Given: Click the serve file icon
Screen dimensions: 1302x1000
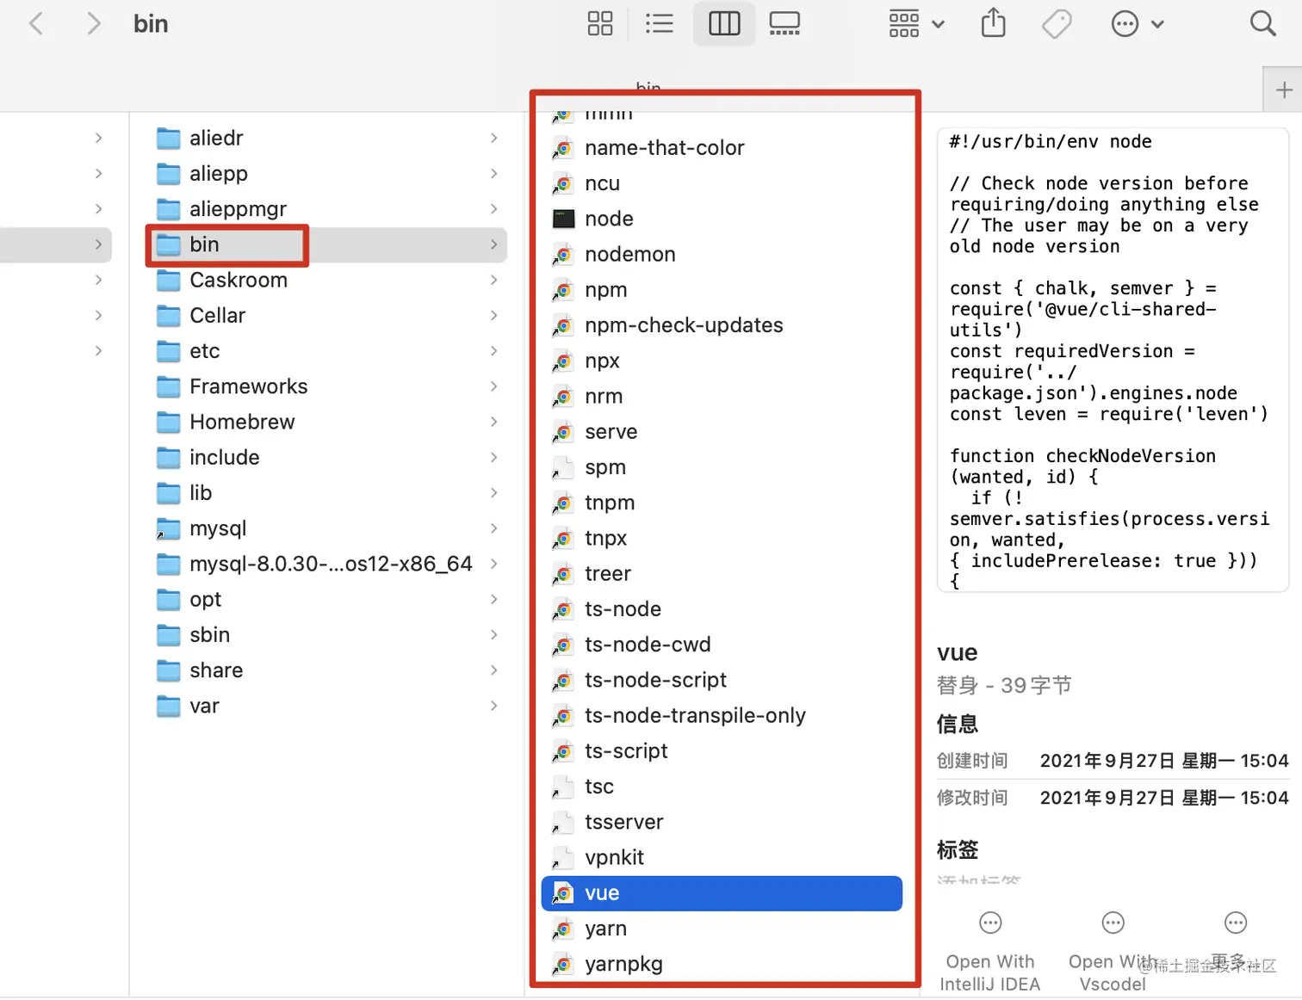Looking at the screenshot, I should point(563,432).
